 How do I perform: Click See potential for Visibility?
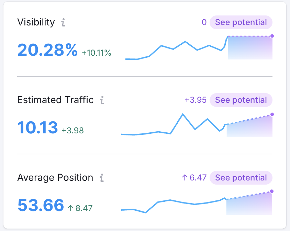[x=241, y=23]
